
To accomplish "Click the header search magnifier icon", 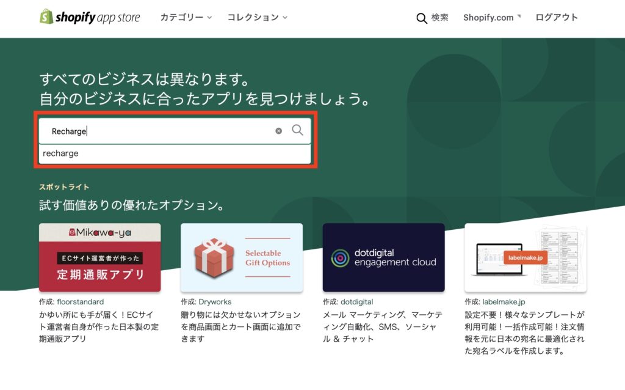I will pyautogui.click(x=421, y=18).
